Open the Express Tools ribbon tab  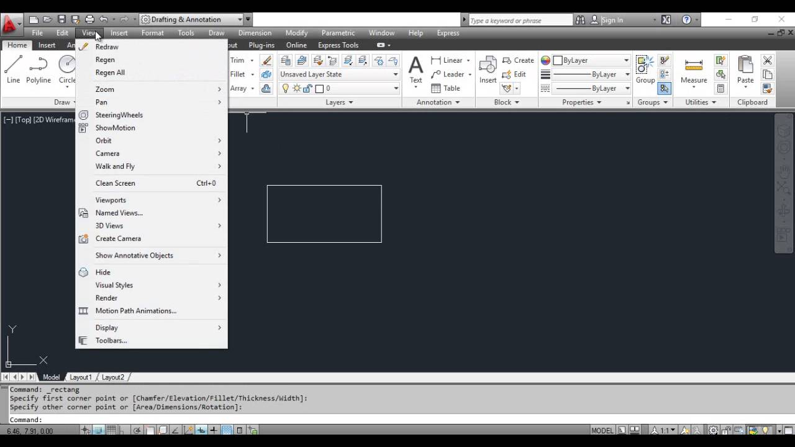pos(338,45)
